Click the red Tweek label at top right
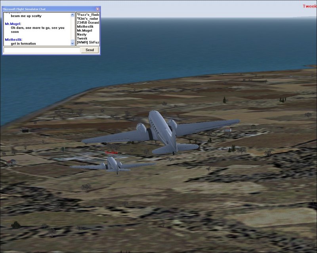This screenshot has height=253, width=317. click(310, 6)
